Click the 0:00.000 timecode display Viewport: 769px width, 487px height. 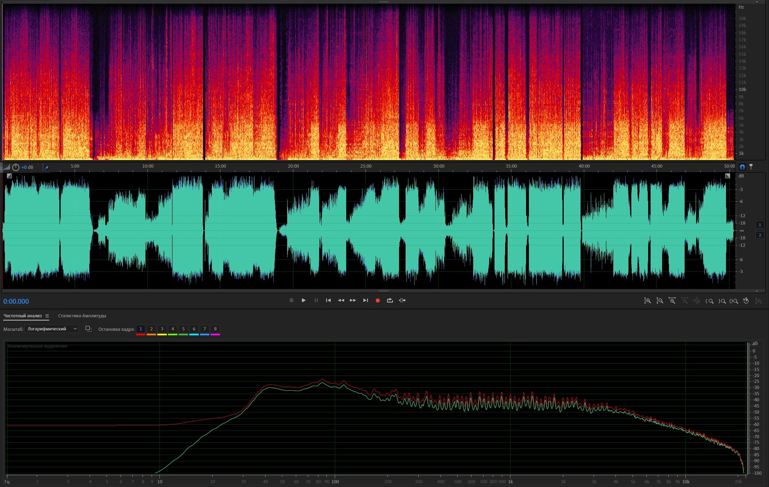pos(16,301)
